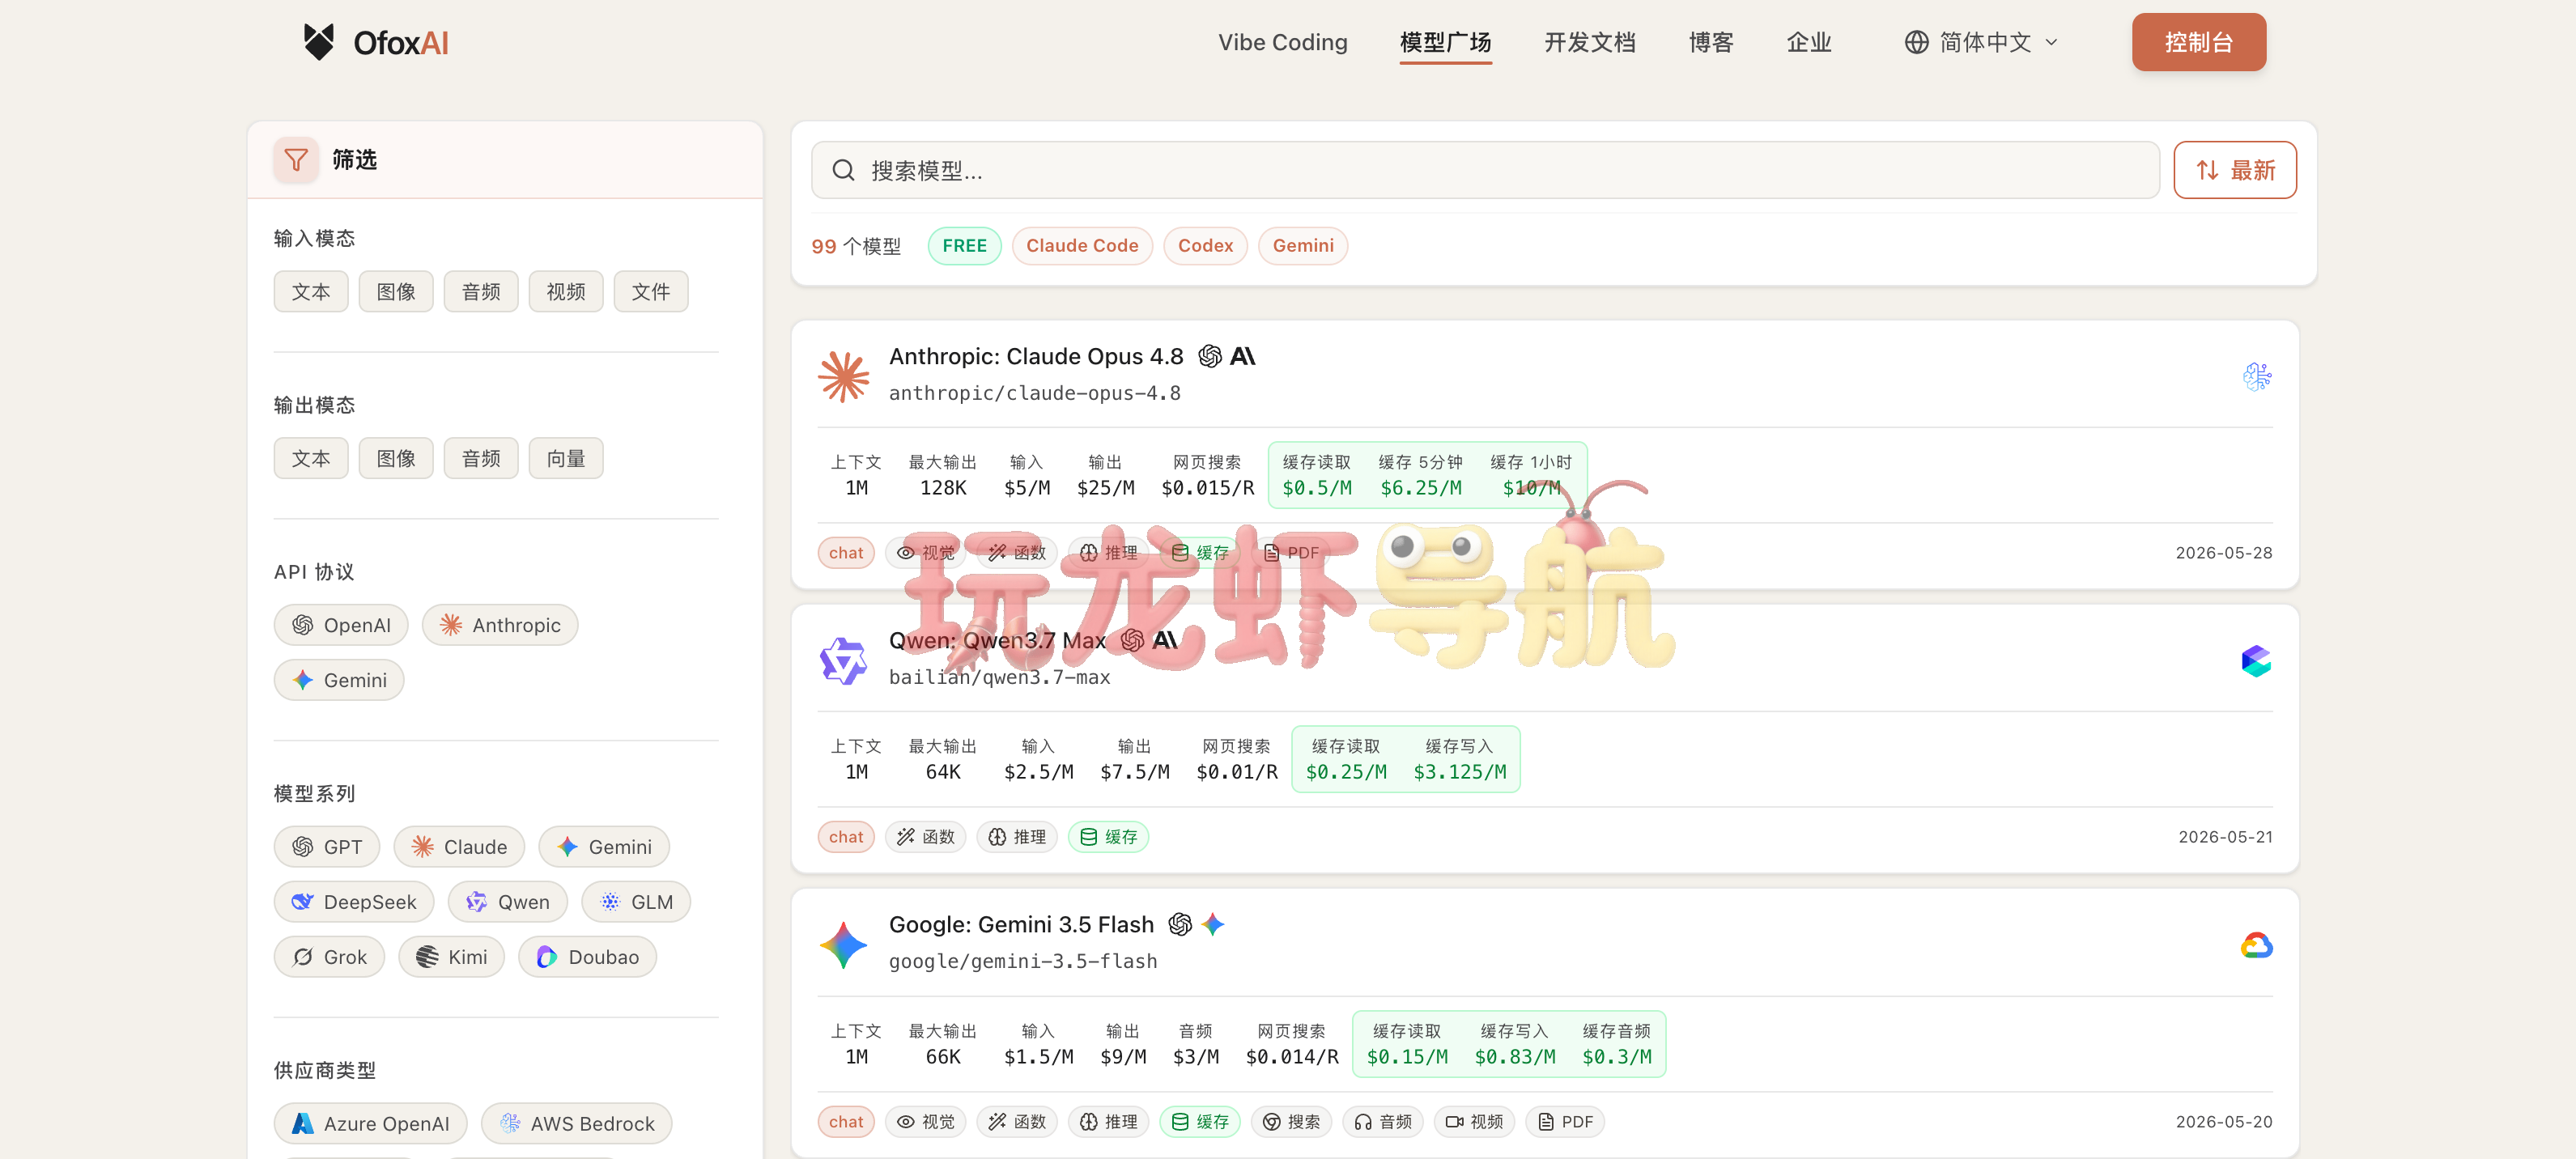The height and width of the screenshot is (1159, 2576).
Task: Filter by AWS Bedrock provider
Action: pos(576,1124)
